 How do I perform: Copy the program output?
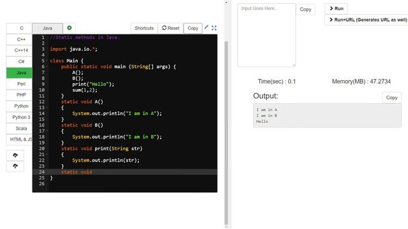click(391, 97)
